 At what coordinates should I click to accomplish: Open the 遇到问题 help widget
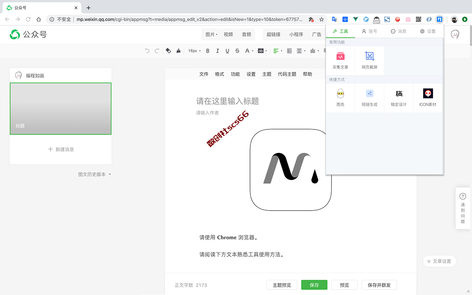point(463,208)
